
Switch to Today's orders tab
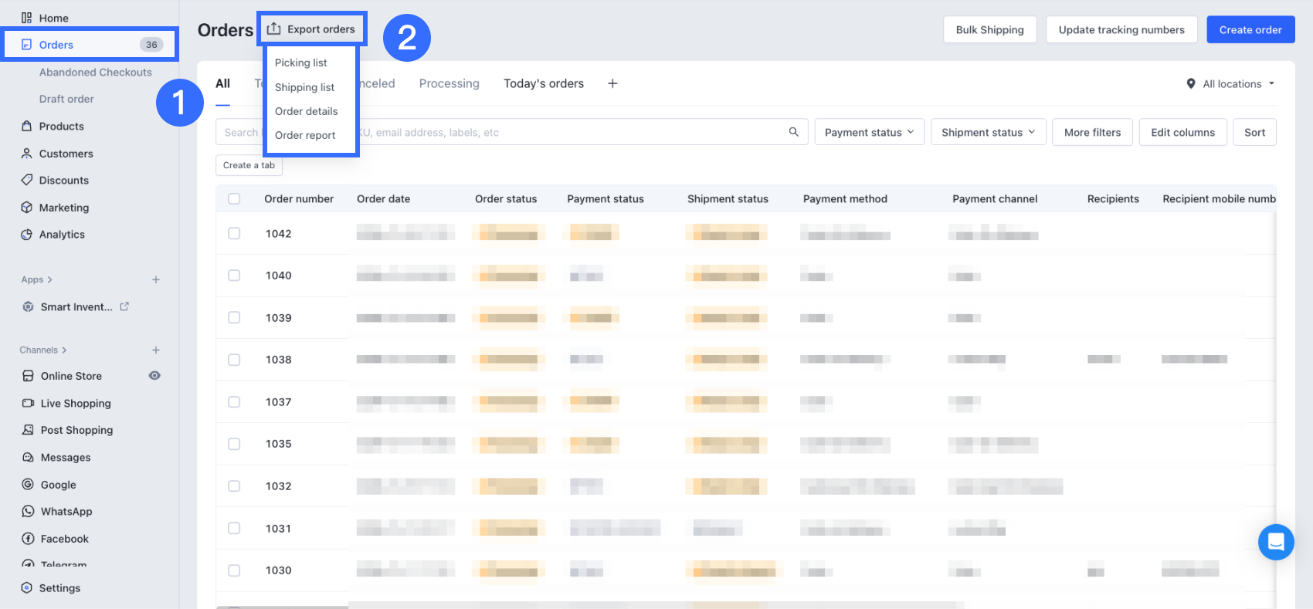click(x=543, y=83)
